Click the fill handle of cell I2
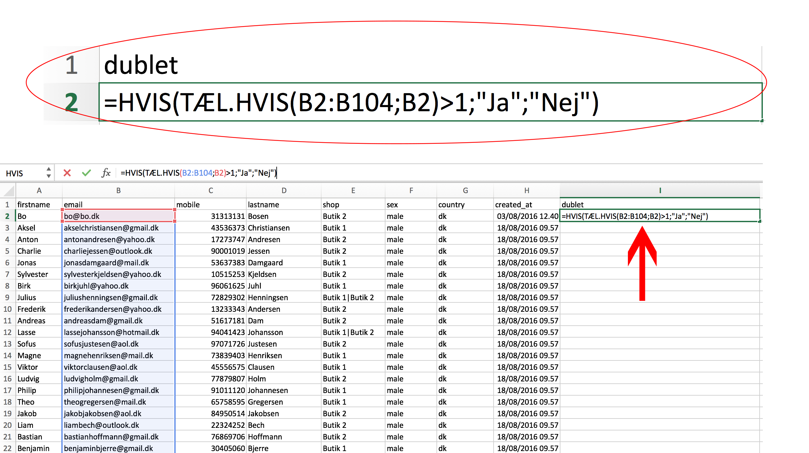The height and width of the screenshot is (453, 809). (760, 221)
